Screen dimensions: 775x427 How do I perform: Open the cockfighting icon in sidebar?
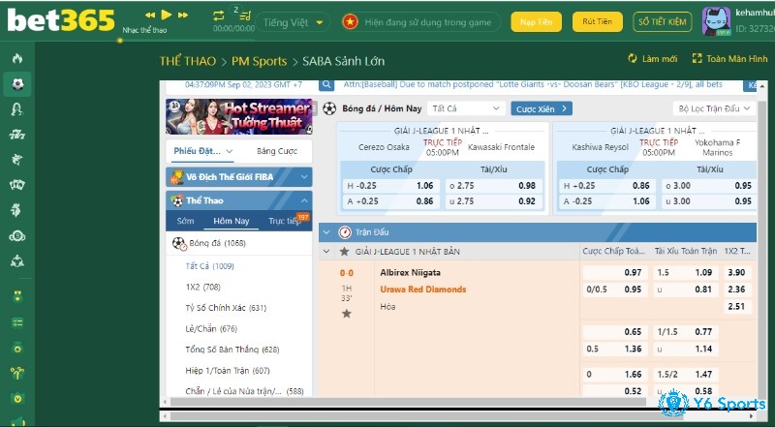pos(17,210)
